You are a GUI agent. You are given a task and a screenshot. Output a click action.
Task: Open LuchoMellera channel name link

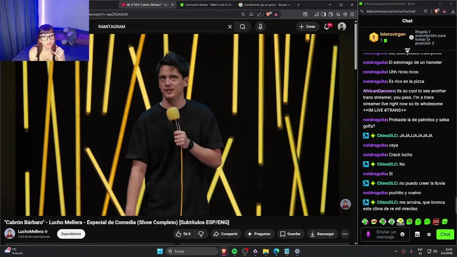31,232
